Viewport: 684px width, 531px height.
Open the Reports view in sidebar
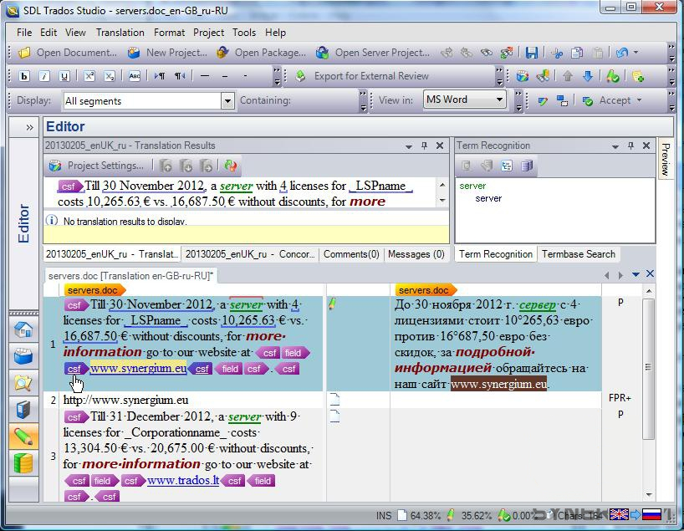[x=23, y=409]
